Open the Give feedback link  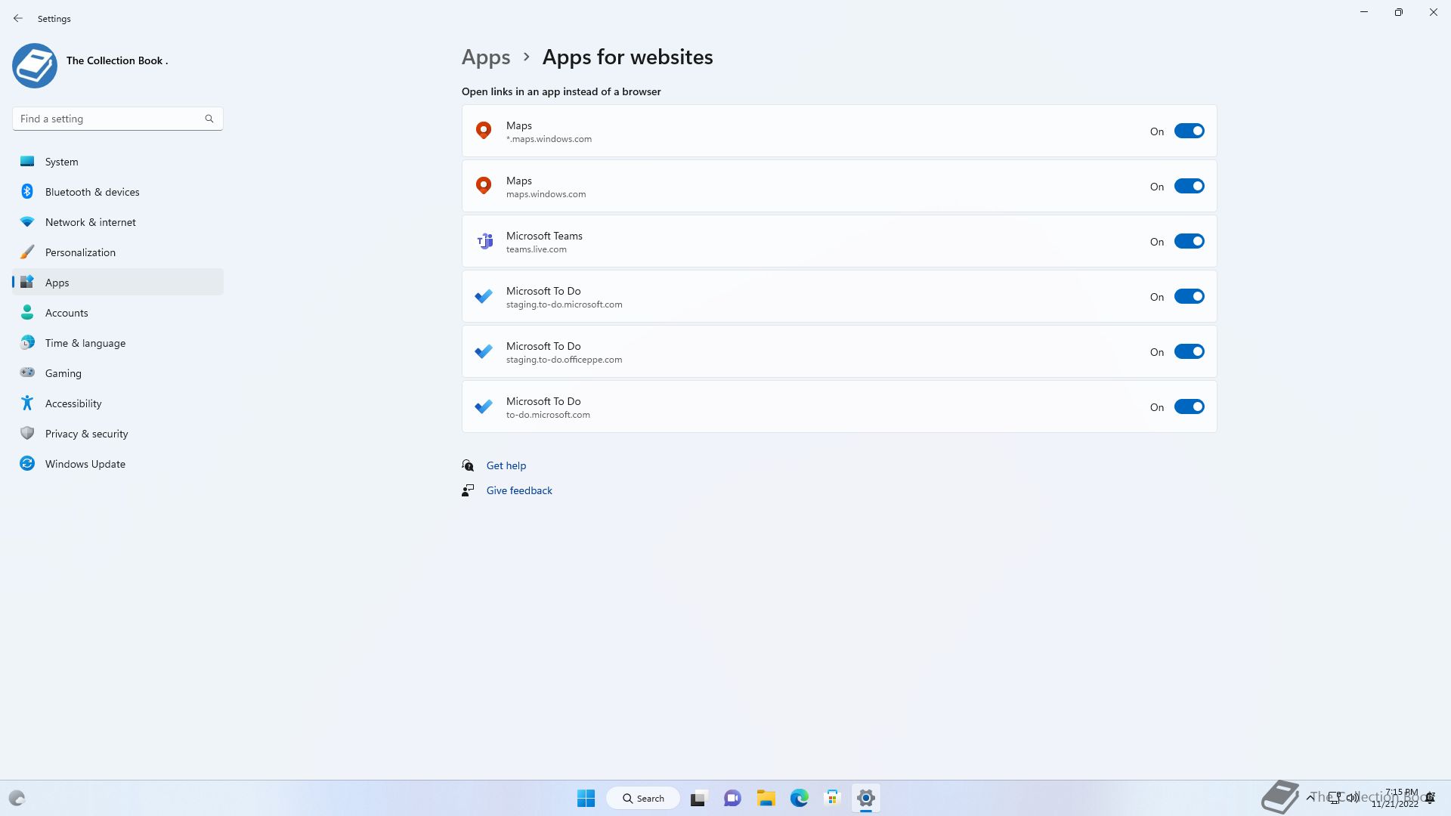(519, 490)
